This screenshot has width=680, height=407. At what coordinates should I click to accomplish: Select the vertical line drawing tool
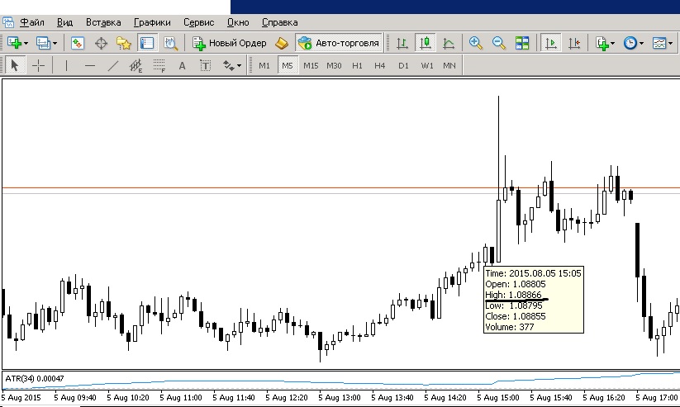[66, 65]
